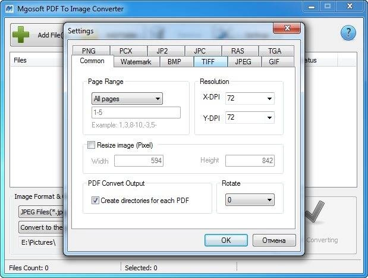Image resolution: width=368 pixels, height=278 pixels.
Task: Select the TGA tab
Action: click(276, 51)
